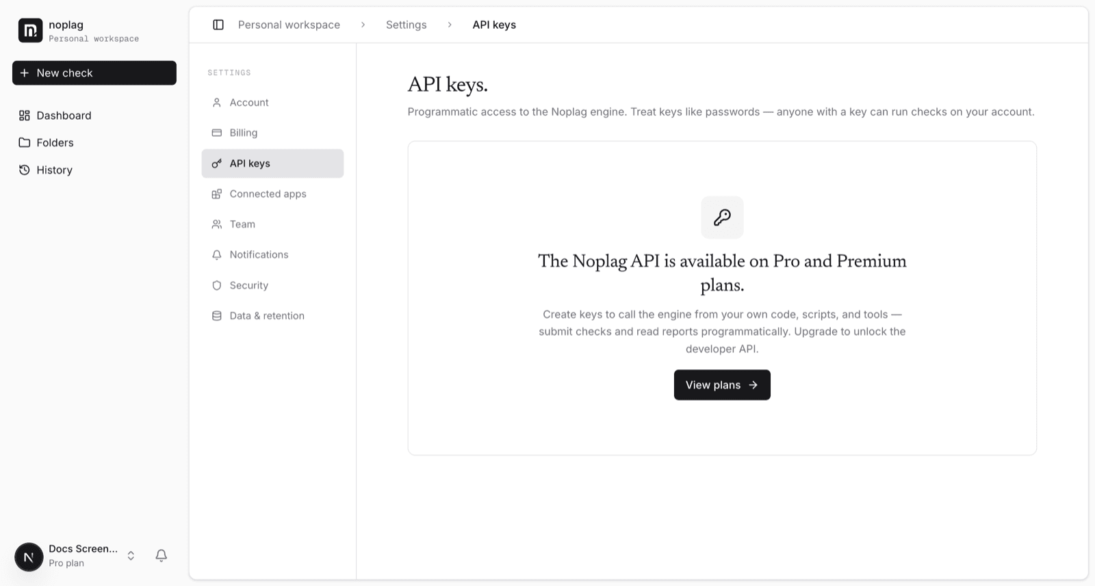Start a New check
This screenshot has height=586, width=1095.
click(94, 72)
